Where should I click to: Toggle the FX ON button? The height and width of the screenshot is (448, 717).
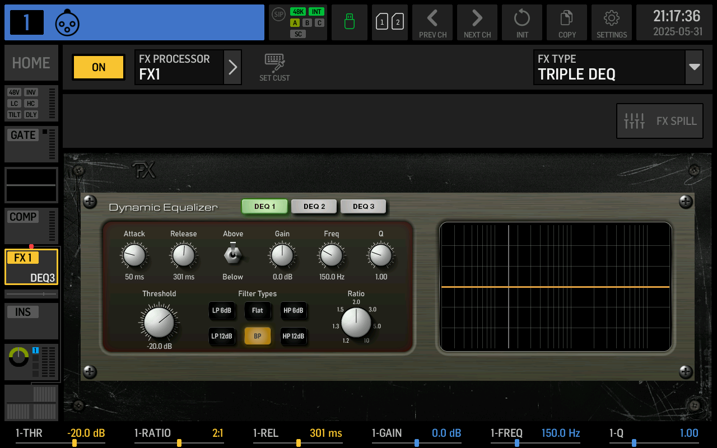point(99,67)
